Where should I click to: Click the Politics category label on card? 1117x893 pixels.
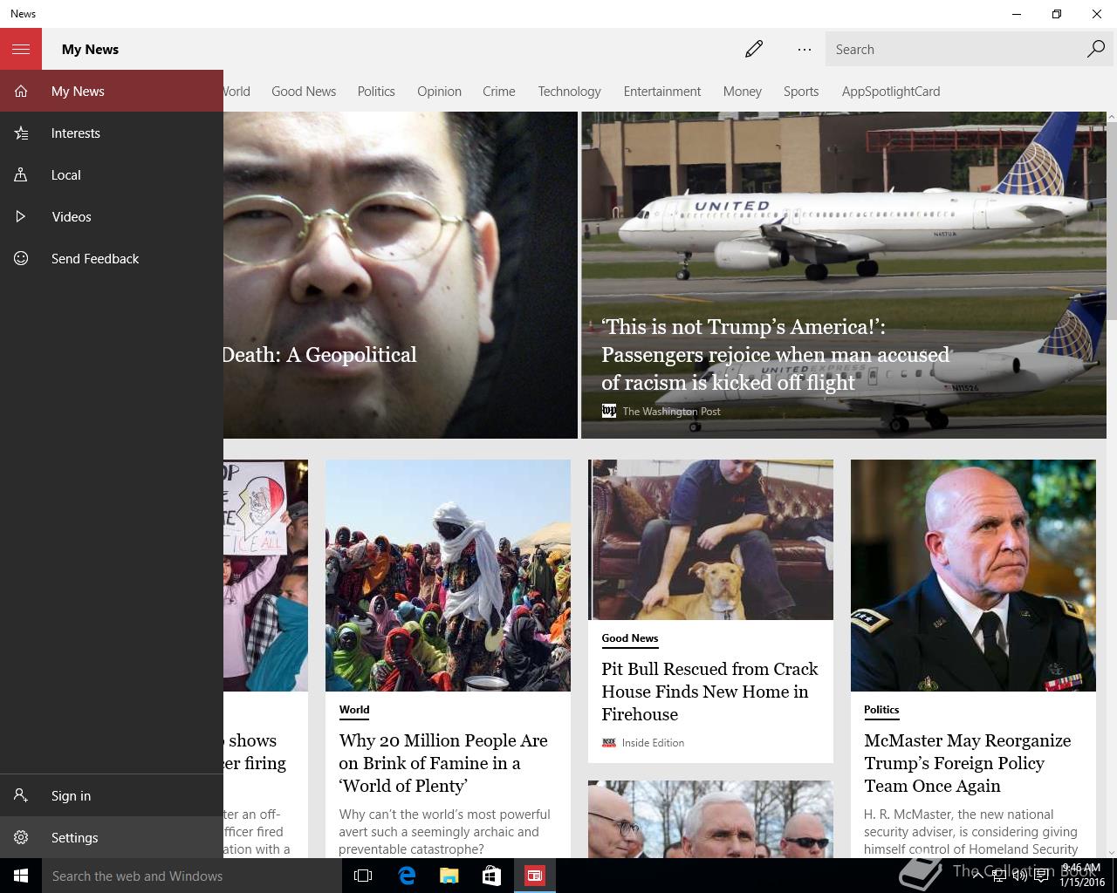881,710
